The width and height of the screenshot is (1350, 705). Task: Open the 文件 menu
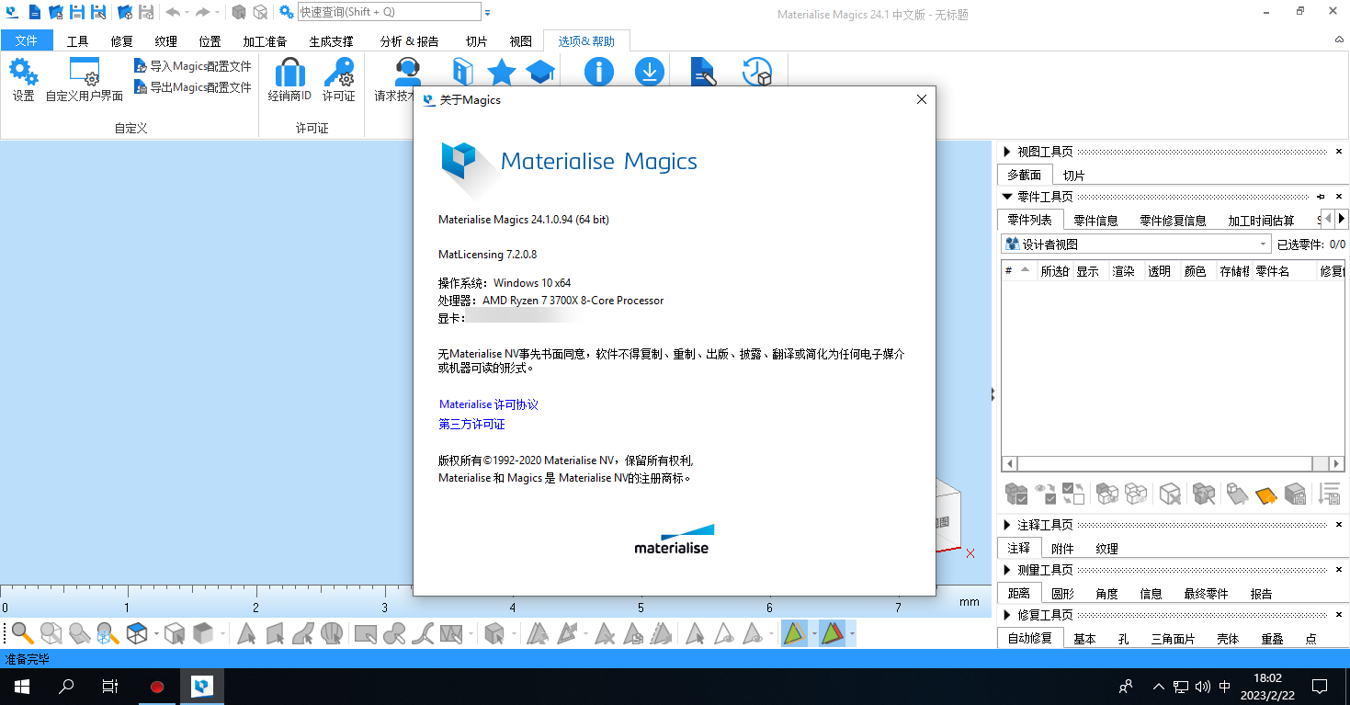pyautogui.click(x=27, y=40)
